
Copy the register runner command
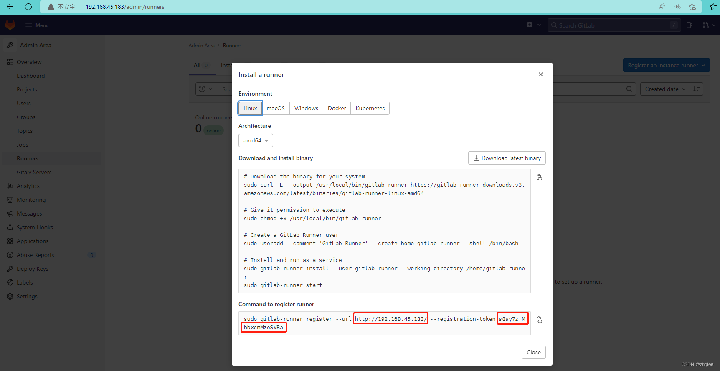point(539,320)
